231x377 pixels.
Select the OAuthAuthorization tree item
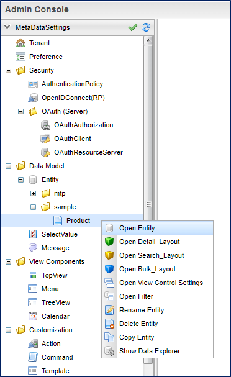83,125
